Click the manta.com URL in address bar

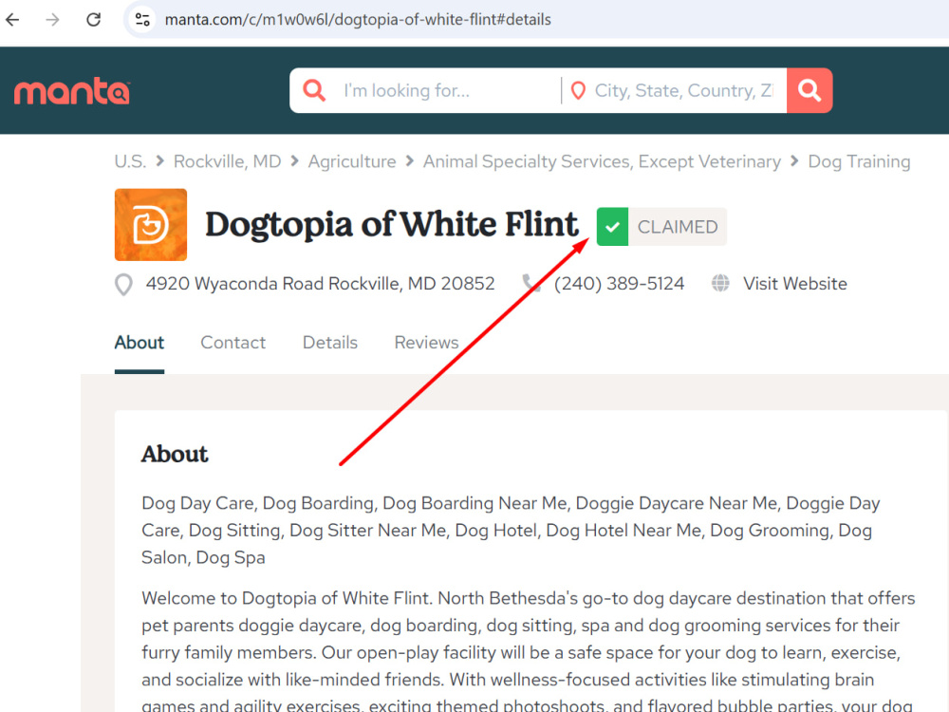click(358, 19)
